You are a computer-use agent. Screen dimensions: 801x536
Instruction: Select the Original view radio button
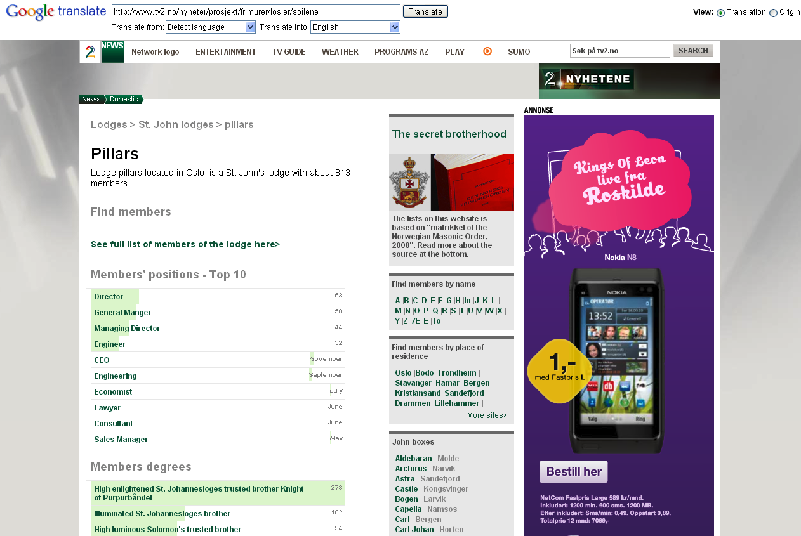[x=773, y=13]
